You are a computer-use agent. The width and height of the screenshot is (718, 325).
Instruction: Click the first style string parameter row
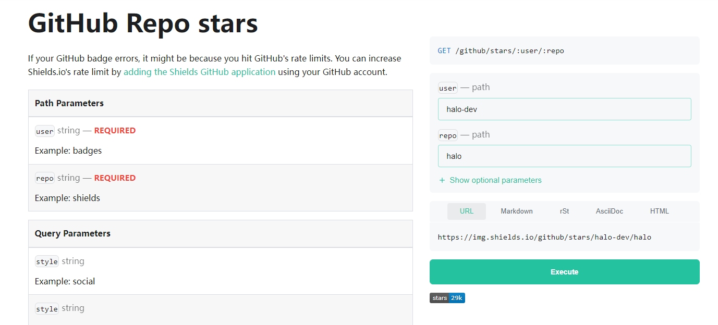[220, 271]
